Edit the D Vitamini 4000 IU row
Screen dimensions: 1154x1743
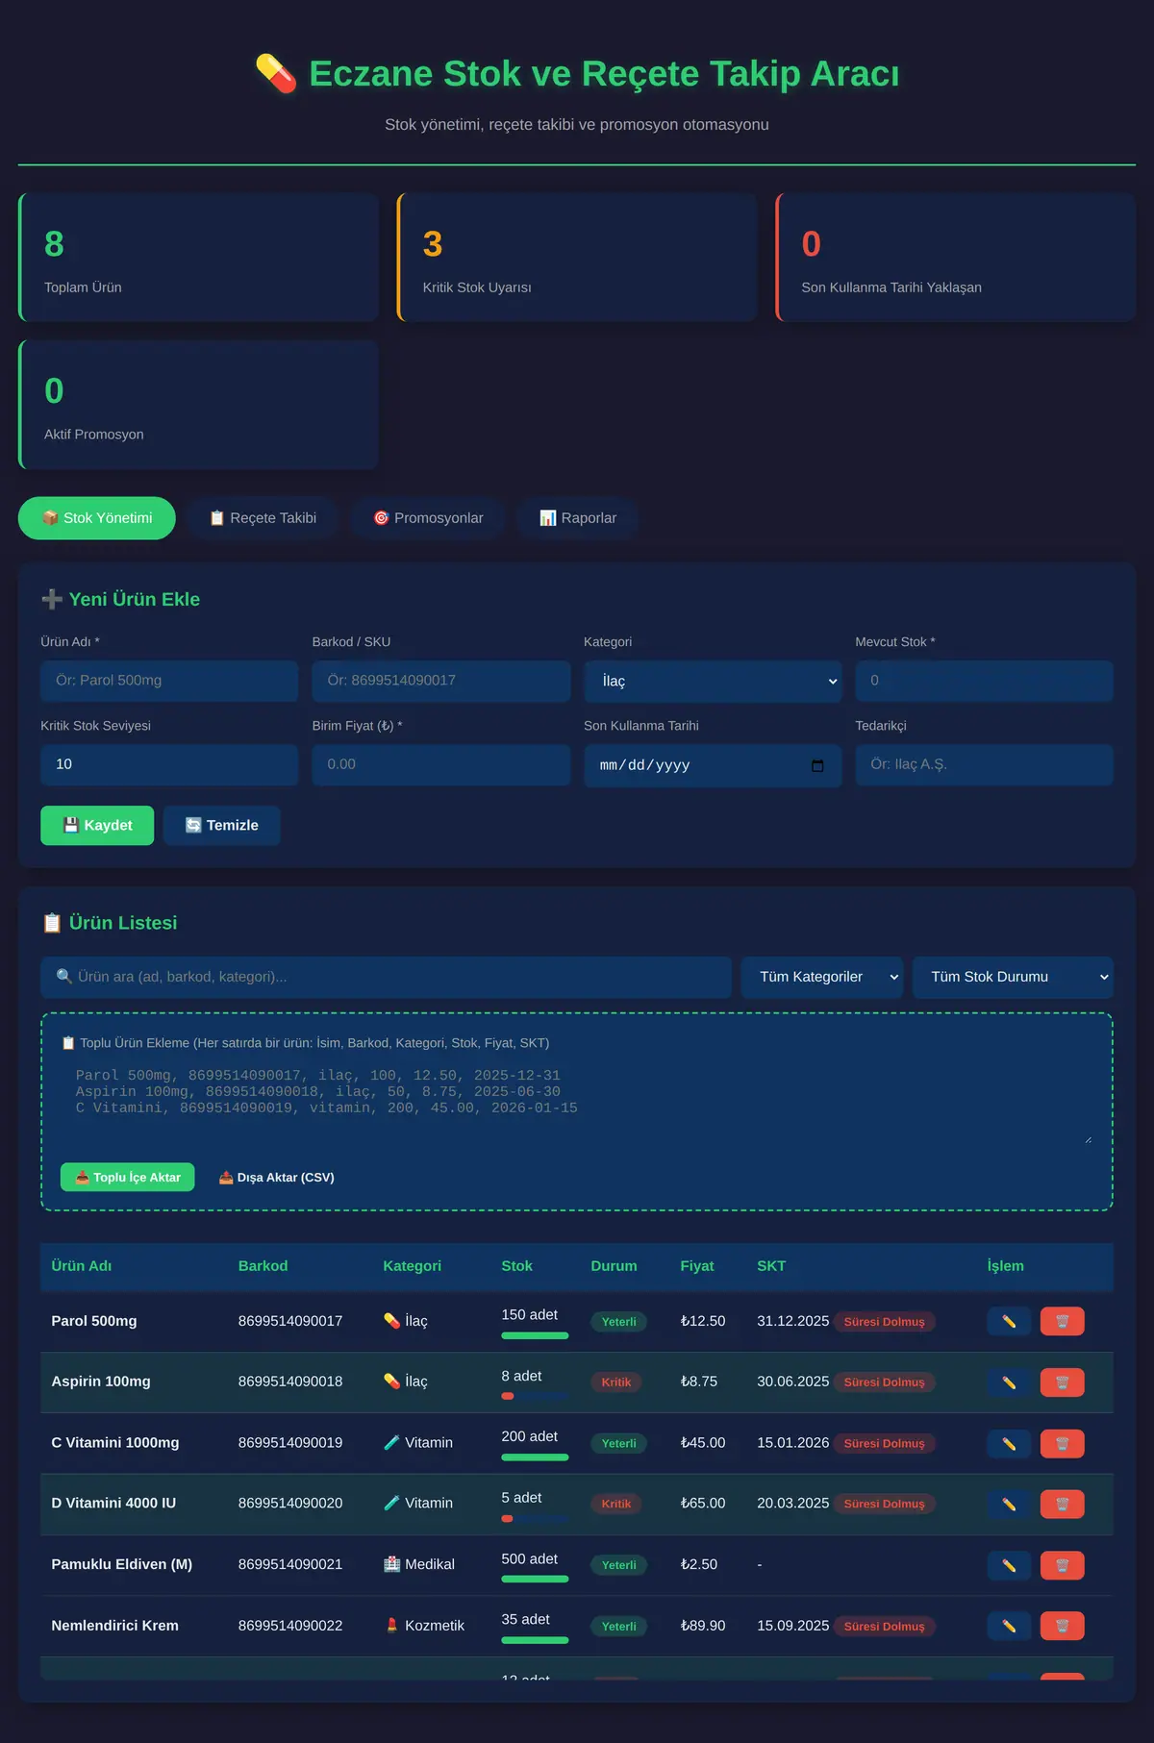click(1009, 1504)
